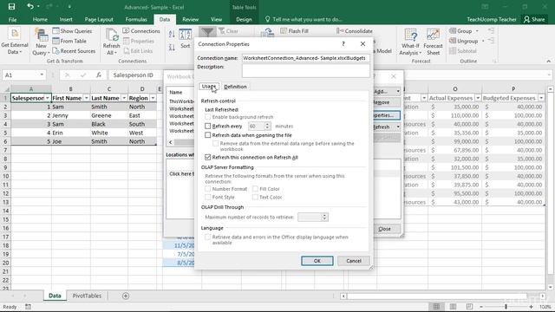Toggle Fill Color checkbox
This screenshot has height=312, width=555.
pyautogui.click(x=255, y=189)
